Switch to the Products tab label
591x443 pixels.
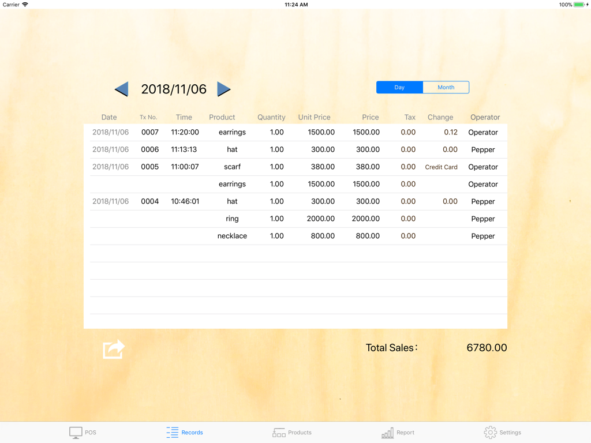coord(300,432)
